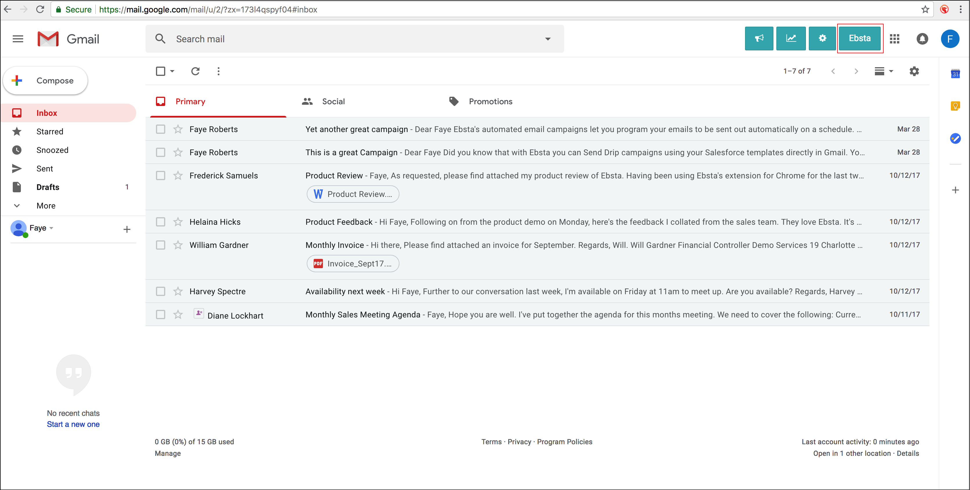Star the Frederick Samuels email

coord(178,175)
